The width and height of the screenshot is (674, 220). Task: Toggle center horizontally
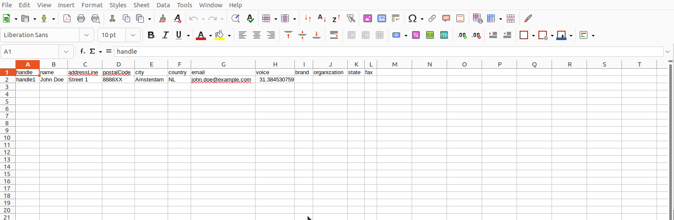click(x=257, y=35)
